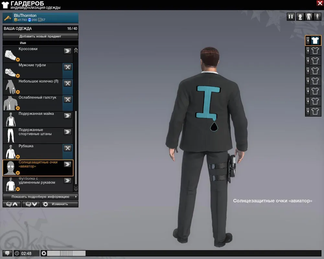Image resolution: width=324 pixels, height=259 pixels.
Task: Open arrow beside the fourth outfit slot
Action: (308, 71)
